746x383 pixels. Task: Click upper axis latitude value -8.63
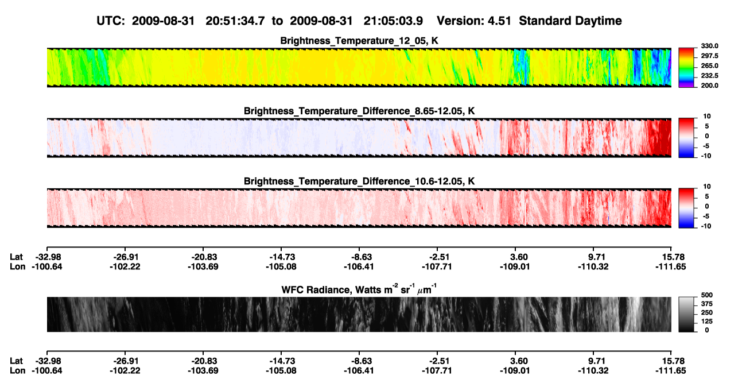pyautogui.click(x=359, y=257)
